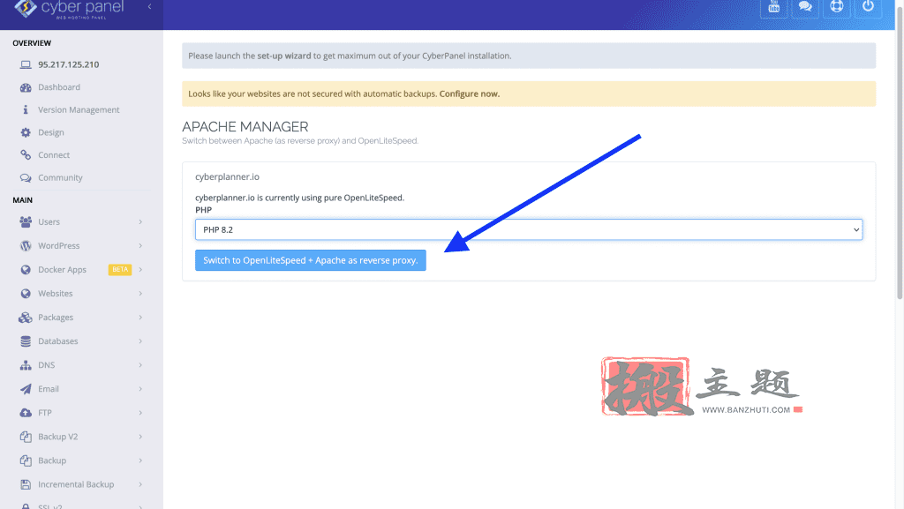This screenshot has height=509, width=904.
Task: Click the FTP cloud upload icon
Action: (26, 413)
